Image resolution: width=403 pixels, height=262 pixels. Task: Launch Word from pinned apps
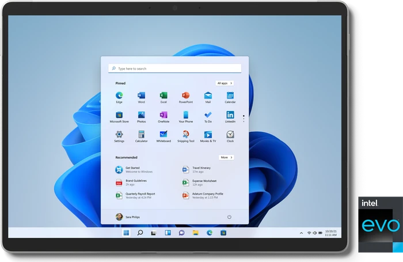(142, 97)
